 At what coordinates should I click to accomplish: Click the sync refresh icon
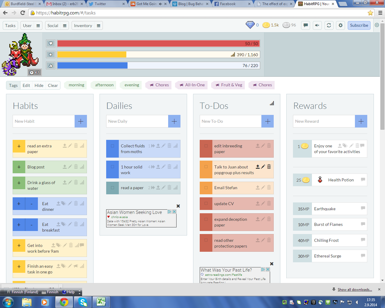point(329,25)
